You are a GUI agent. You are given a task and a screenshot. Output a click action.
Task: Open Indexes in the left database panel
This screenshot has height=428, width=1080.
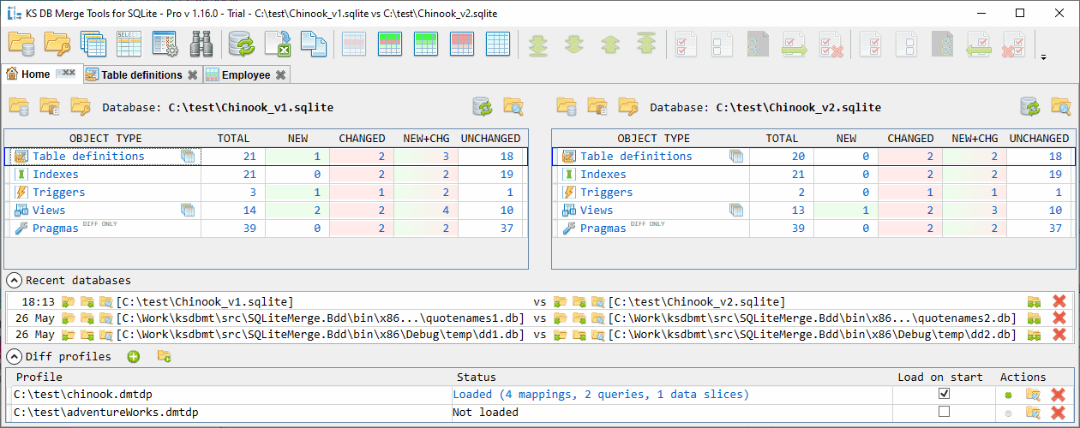point(57,175)
